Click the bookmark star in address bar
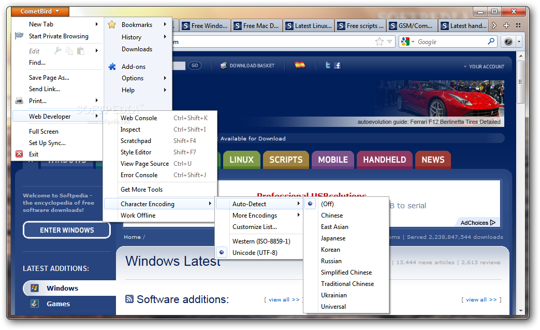Screen dimensions: 540x330 pos(379,41)
